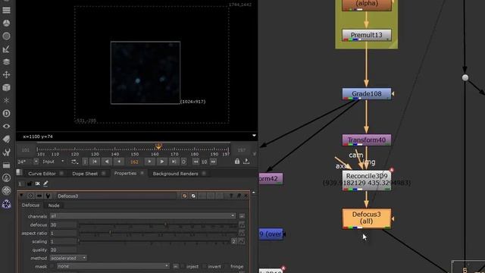
Task: Open the Merge nodes layers icon
Action: [x=6, y=62]
